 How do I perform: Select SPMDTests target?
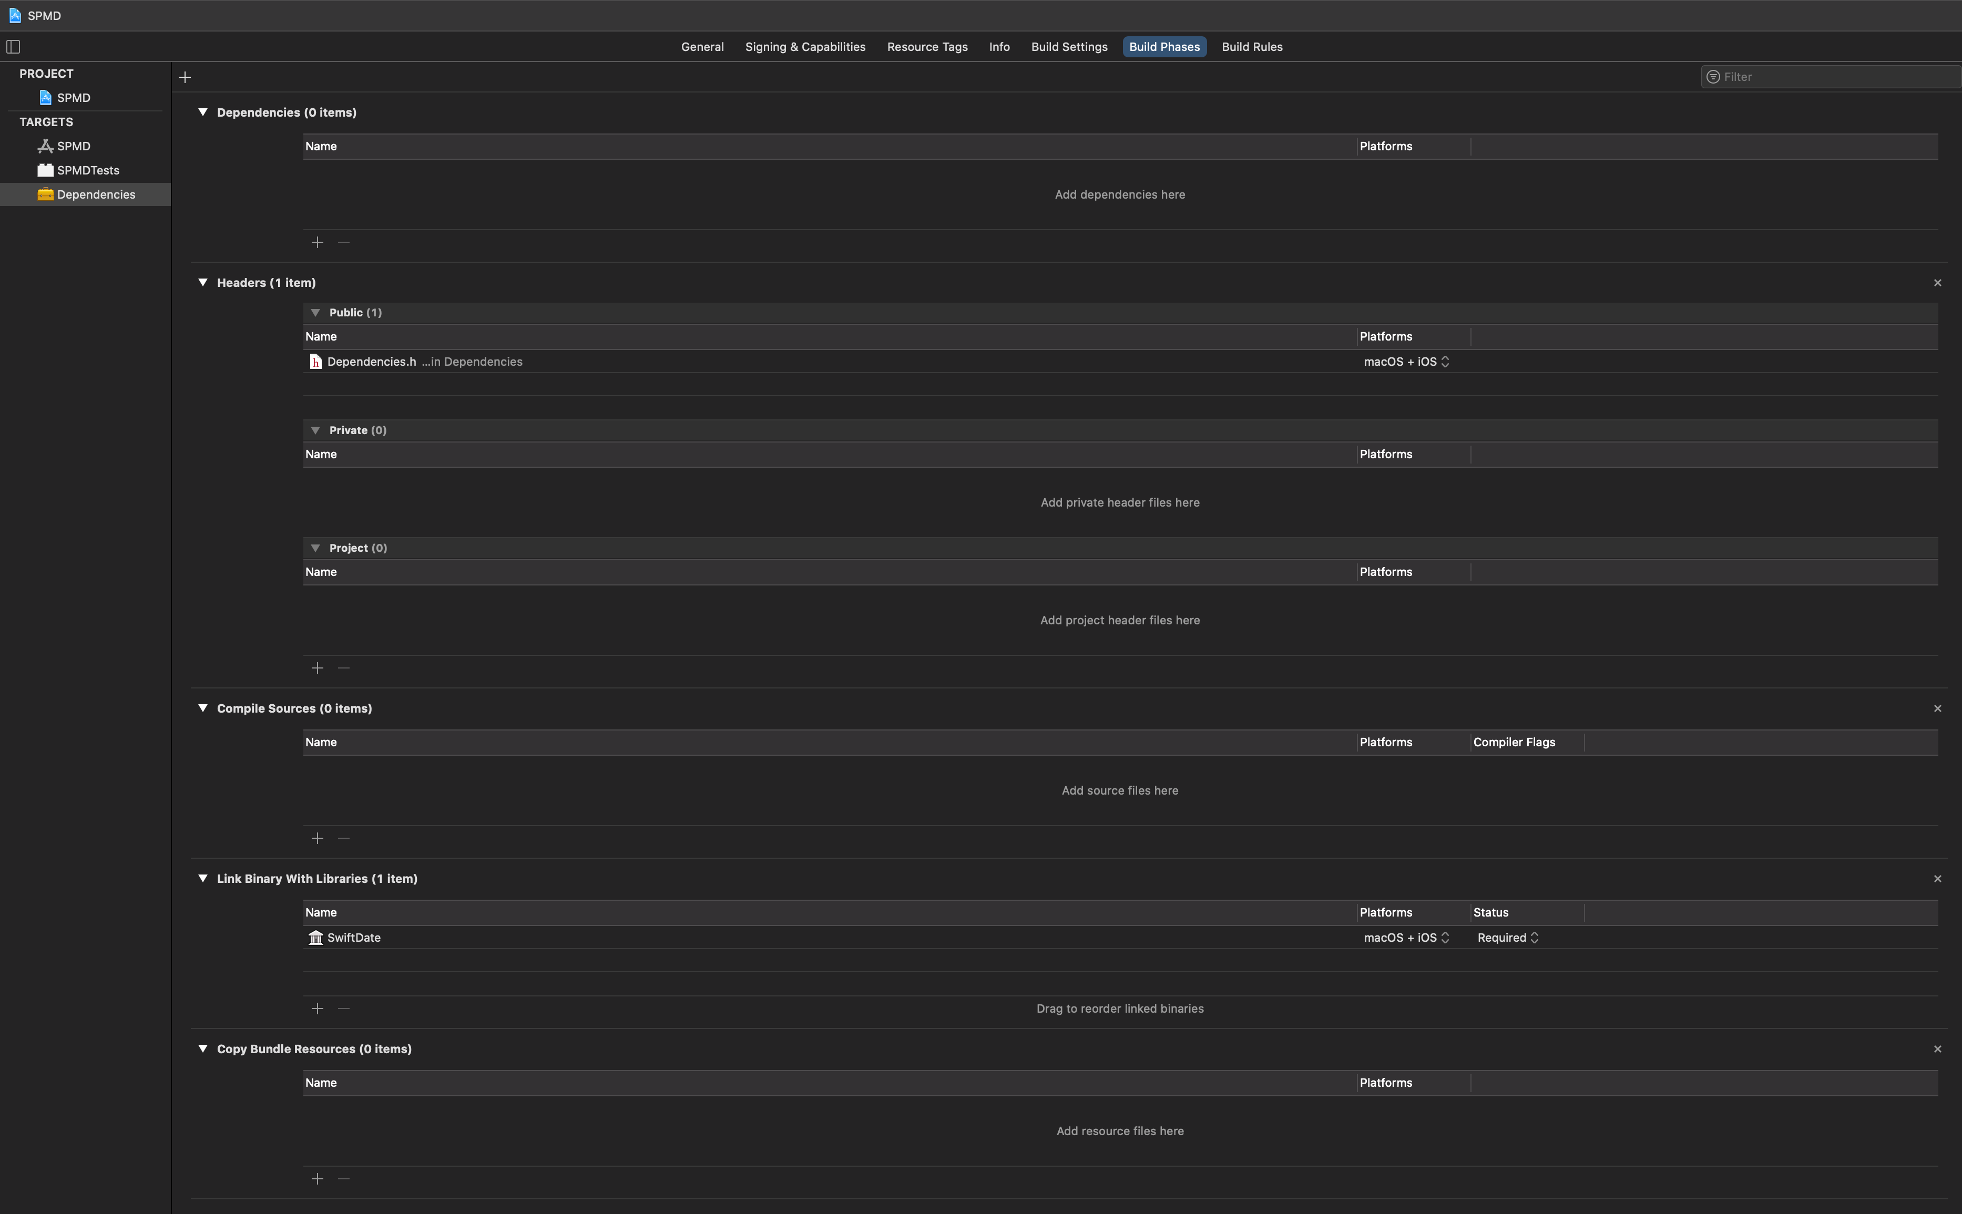[x=88, y=170]
